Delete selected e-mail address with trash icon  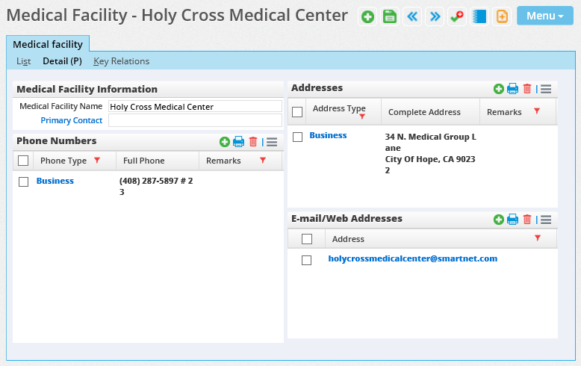click(x=527, y=220)
